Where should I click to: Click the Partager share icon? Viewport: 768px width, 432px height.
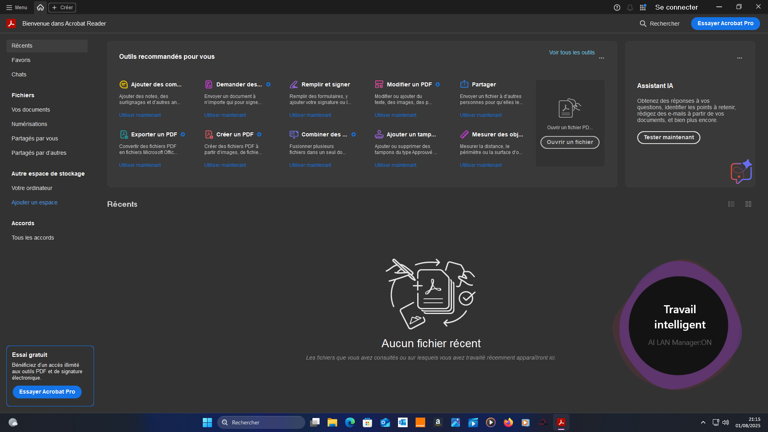pyautogui.click(x=464, y=84)
